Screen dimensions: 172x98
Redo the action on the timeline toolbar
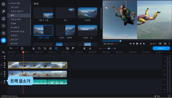click(x=17, y=48)
